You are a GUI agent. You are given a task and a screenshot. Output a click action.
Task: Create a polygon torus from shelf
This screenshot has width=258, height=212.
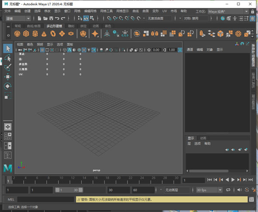coord(53,33)
